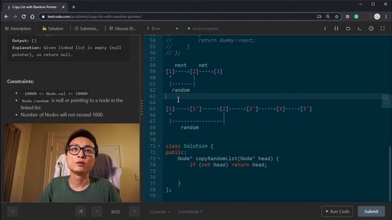Click the side widget on editor's right edge

[x=386, y=101]
